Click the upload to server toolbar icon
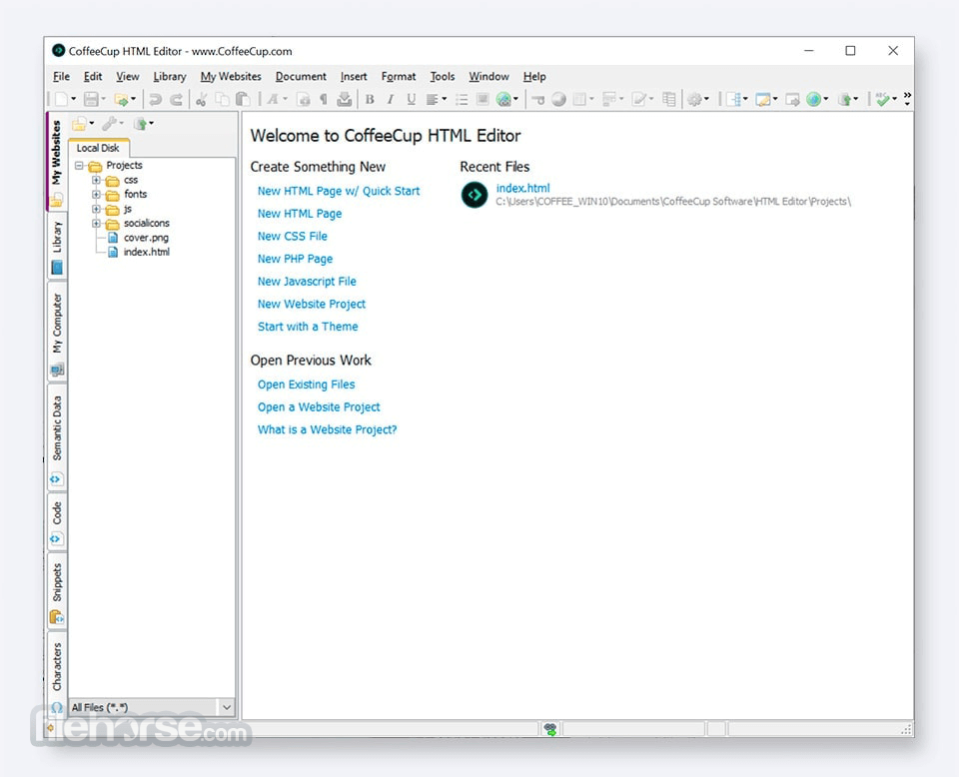The height and width of the screenshot is (777, 959). click(845, 99)
